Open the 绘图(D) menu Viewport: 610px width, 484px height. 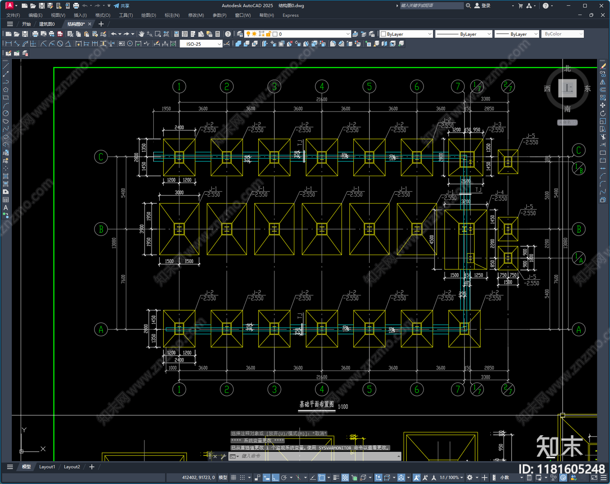(x=149, y=15)
